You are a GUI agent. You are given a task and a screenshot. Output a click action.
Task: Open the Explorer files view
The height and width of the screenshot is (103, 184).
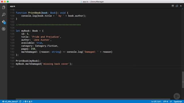(x=4, y=7)
